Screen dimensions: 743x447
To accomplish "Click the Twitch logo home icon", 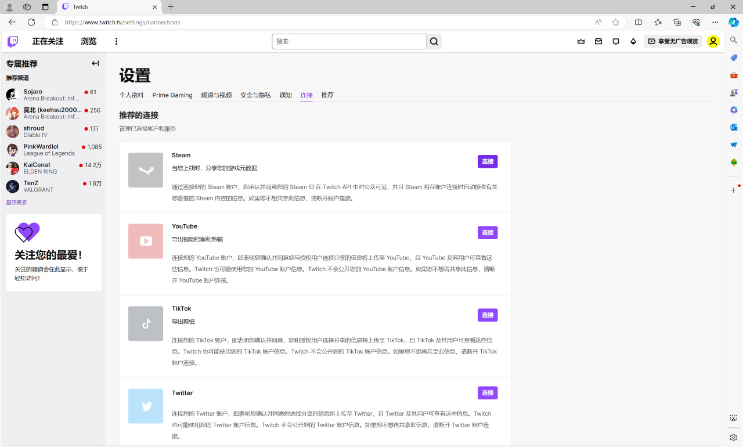I will pyautogui.click(x=12, y=41).
